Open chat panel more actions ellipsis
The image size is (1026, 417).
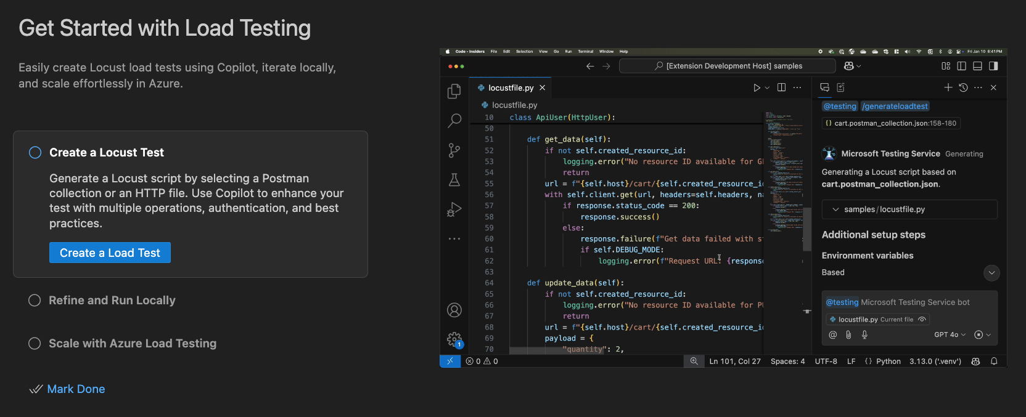[x=979, y=87]
